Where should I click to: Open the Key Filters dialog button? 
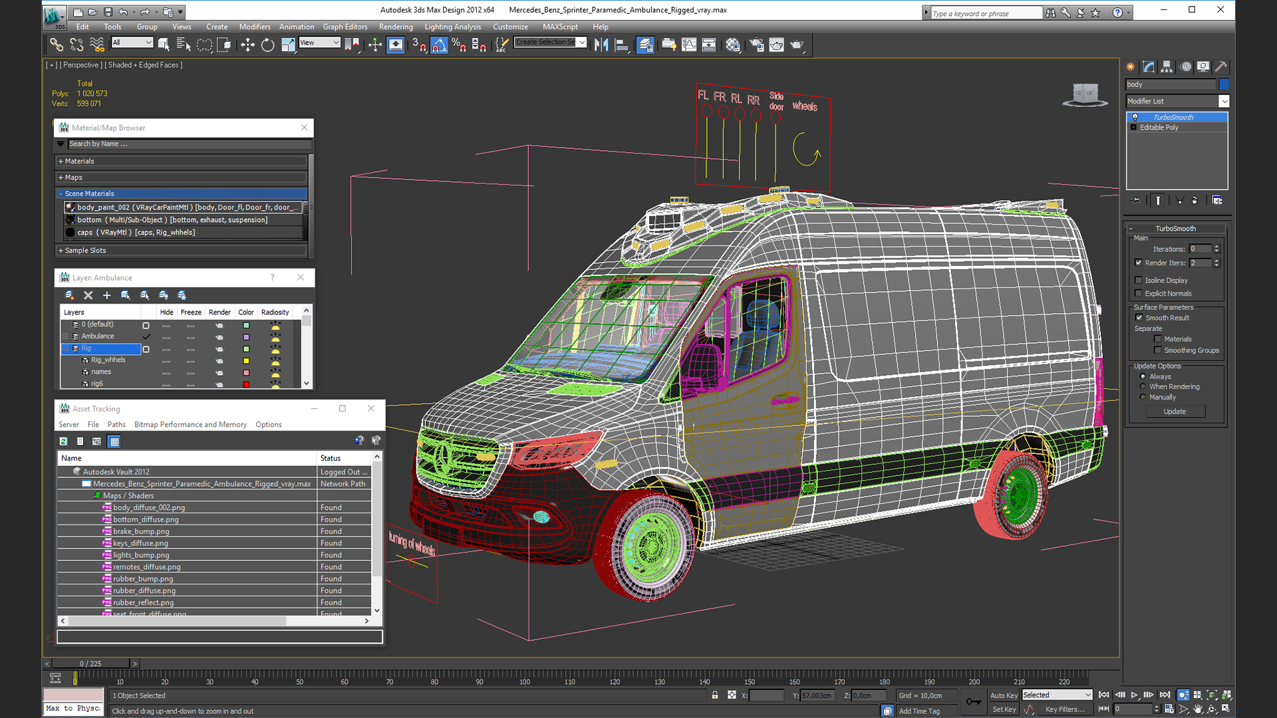pyautogui.click(x=1065, y=709)
